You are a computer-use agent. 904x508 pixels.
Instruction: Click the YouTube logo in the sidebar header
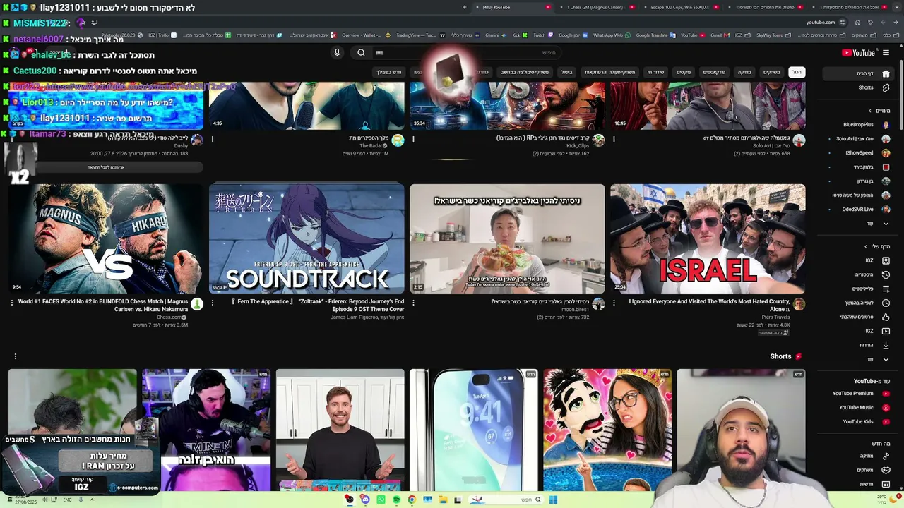(858, 53)
